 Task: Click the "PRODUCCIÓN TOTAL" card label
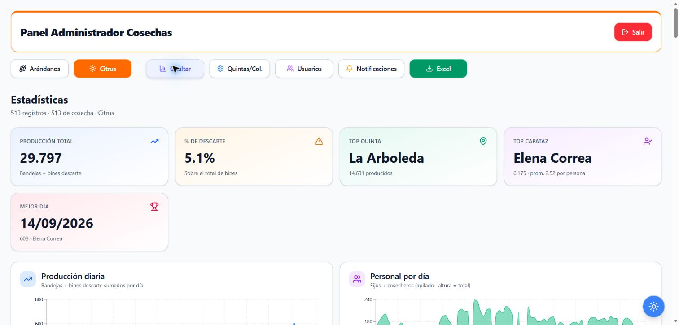(x=46, y=141)
